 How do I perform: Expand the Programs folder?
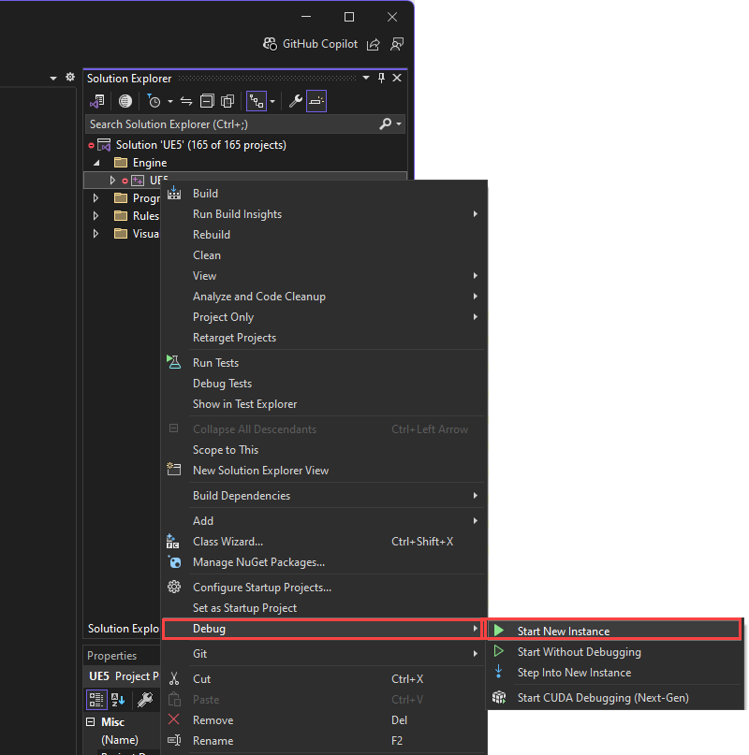[x=95, y=197]
